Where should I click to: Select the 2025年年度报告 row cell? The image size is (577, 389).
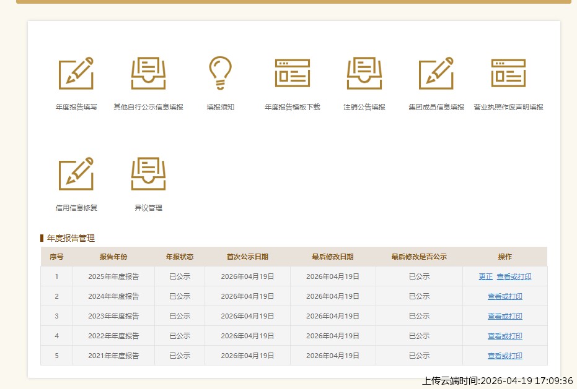pos(113,276)
